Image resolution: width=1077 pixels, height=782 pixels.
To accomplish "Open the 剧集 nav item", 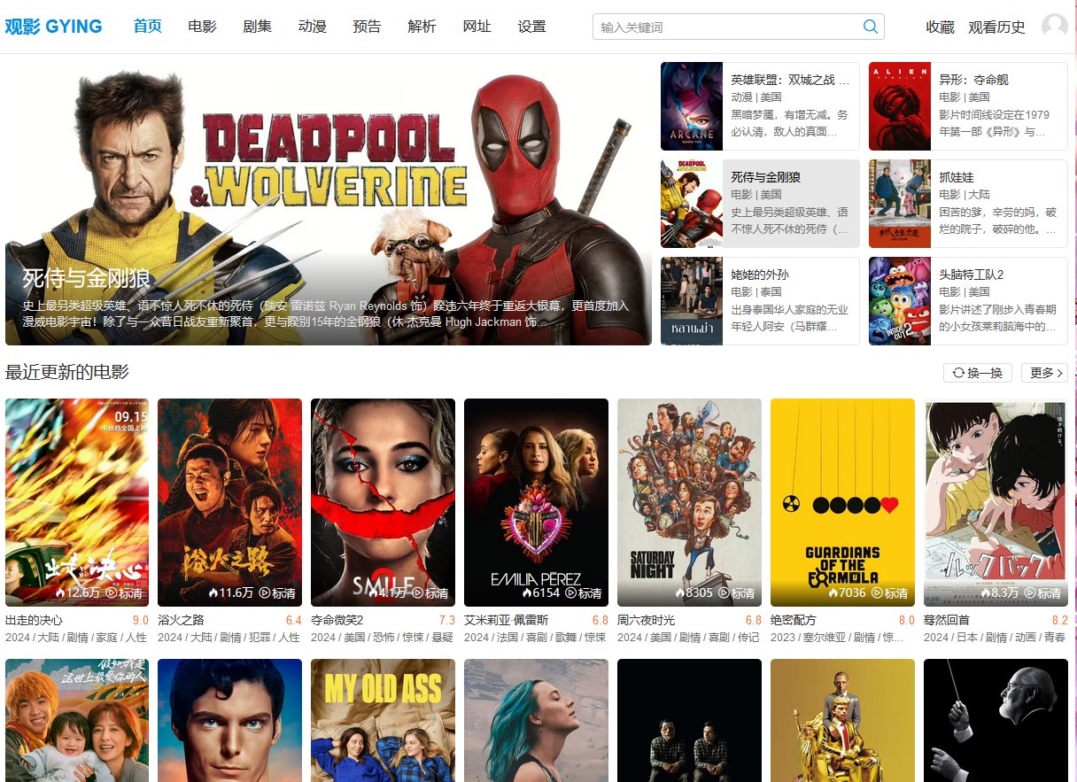I will pos(258,27).
